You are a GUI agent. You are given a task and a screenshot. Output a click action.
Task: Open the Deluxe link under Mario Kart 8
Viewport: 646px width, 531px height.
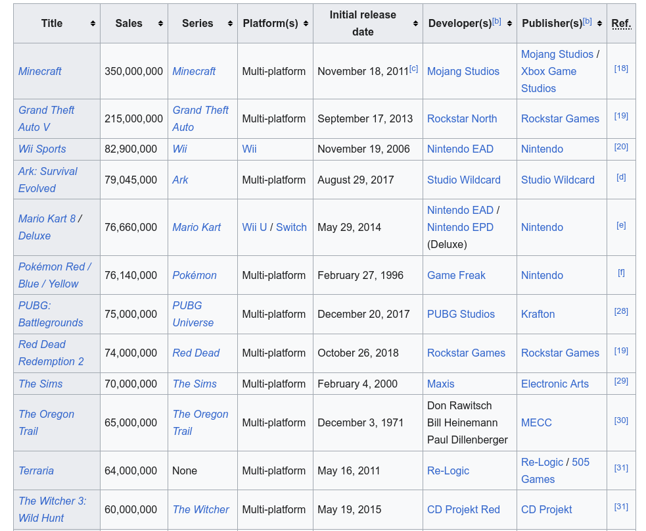[x=34, y=236]
